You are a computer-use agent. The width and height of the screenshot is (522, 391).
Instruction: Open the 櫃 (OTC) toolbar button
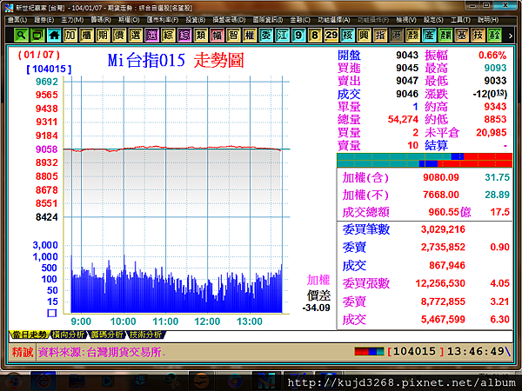coord(86,35)
